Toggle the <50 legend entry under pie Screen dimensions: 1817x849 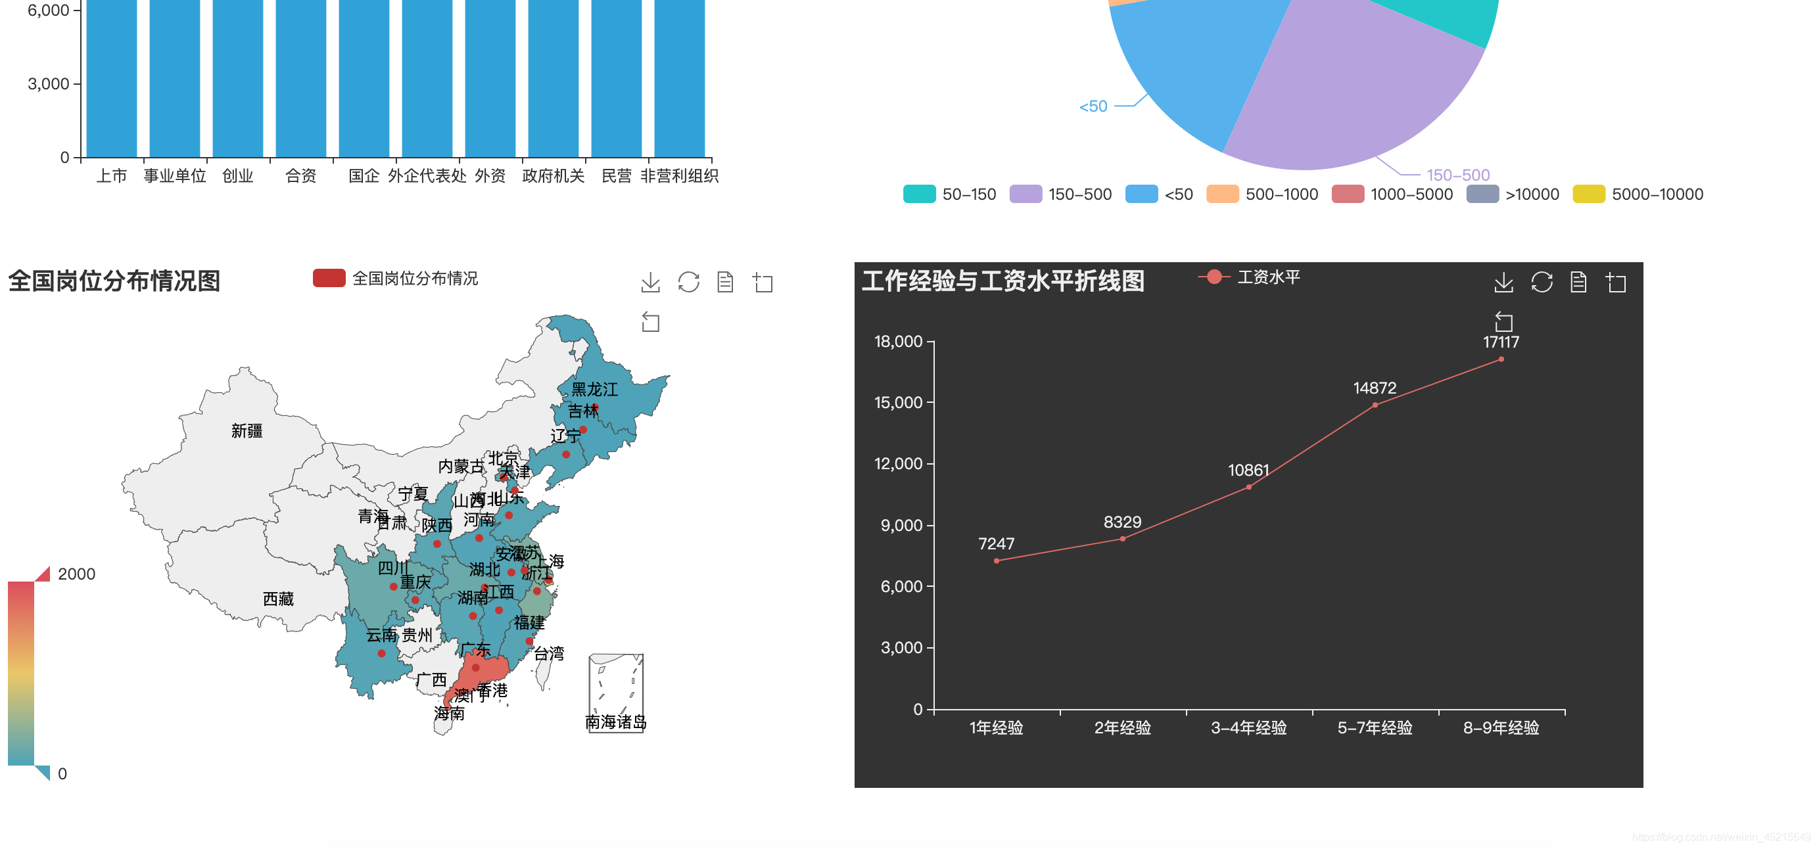pos(1159,194)
